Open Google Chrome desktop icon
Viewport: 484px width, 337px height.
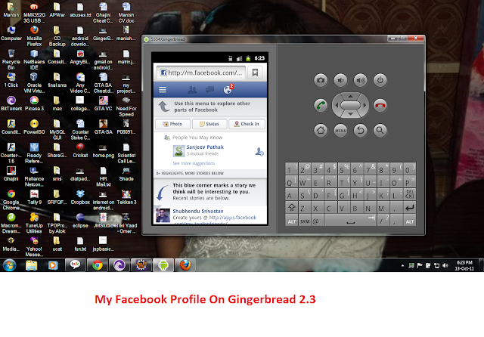(11, 199)
